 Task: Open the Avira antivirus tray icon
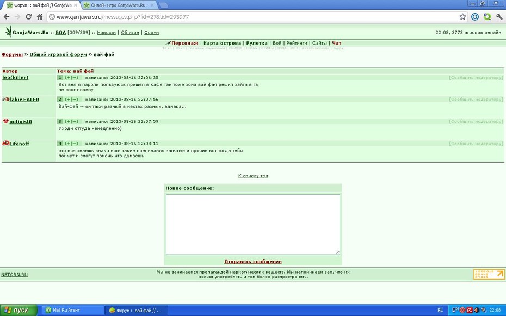click(x=469, y=310)
